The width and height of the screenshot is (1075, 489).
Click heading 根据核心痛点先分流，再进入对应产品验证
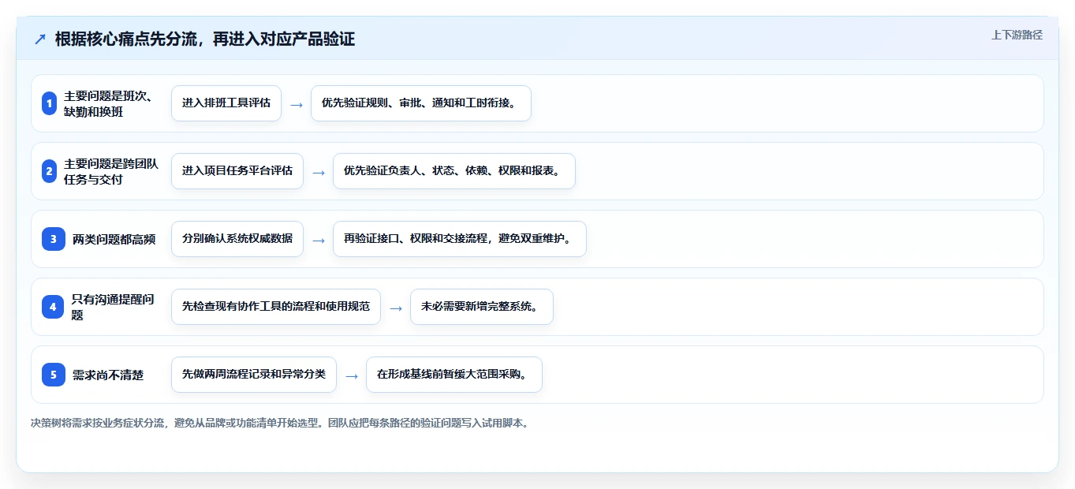205,39
